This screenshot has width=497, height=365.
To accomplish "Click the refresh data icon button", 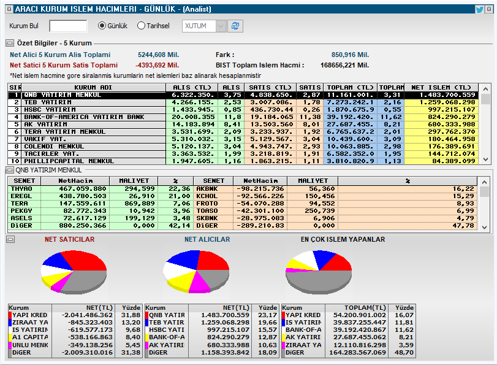I will click(235, 26).
